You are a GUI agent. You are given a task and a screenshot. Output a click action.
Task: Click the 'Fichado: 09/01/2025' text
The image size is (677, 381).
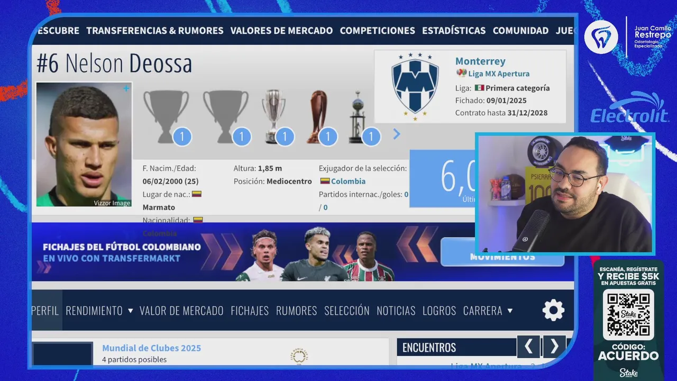(x=491, y=101)
